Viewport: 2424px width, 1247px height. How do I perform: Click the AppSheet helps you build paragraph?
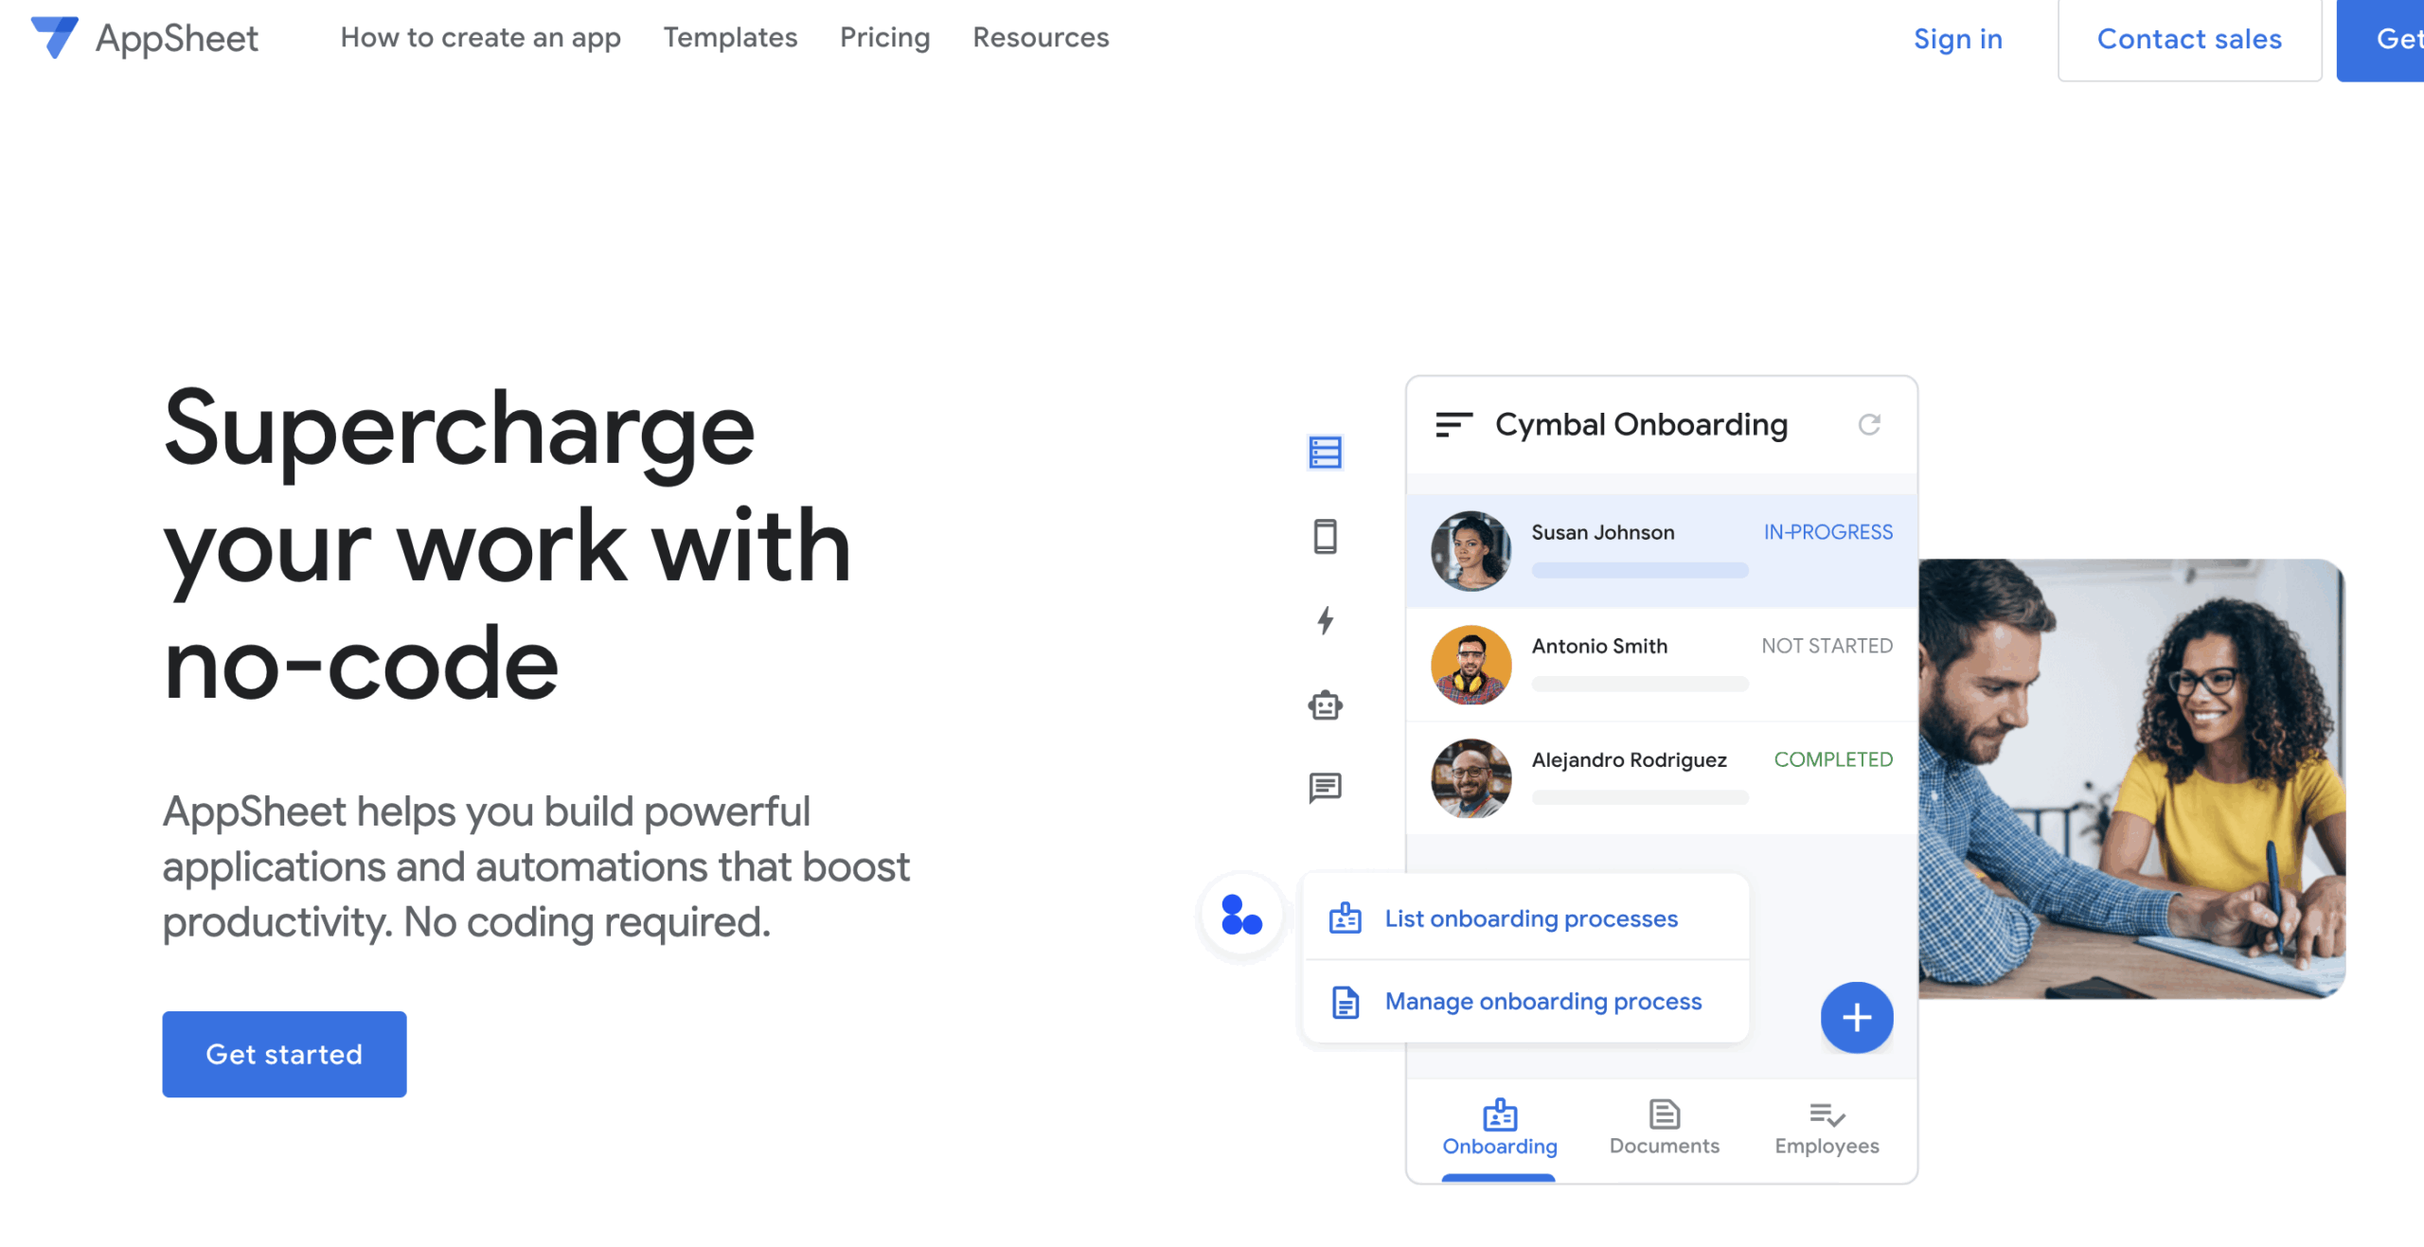[536, 866]
